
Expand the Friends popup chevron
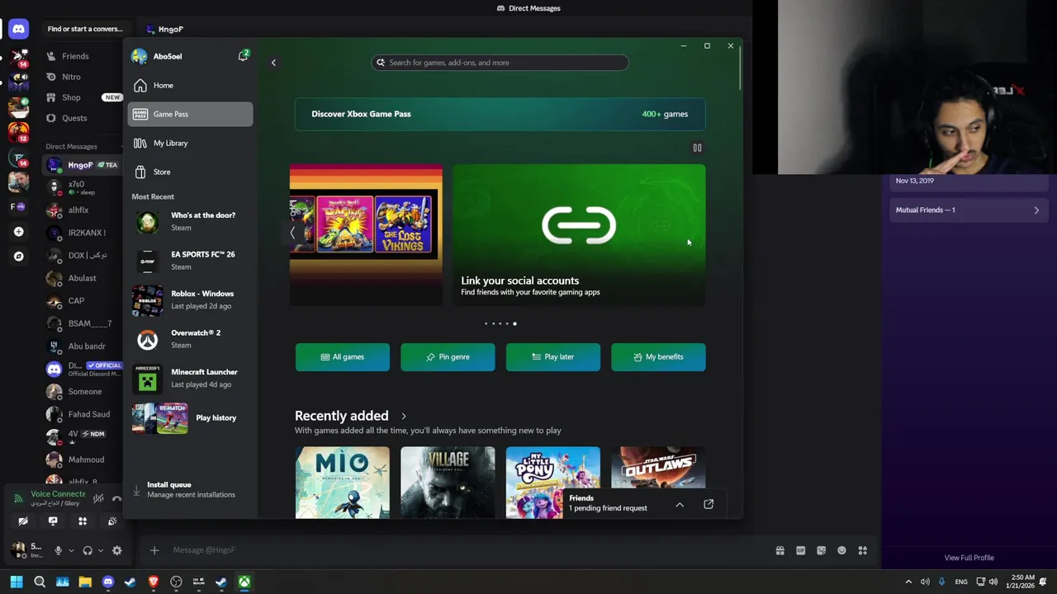point(680,504)
